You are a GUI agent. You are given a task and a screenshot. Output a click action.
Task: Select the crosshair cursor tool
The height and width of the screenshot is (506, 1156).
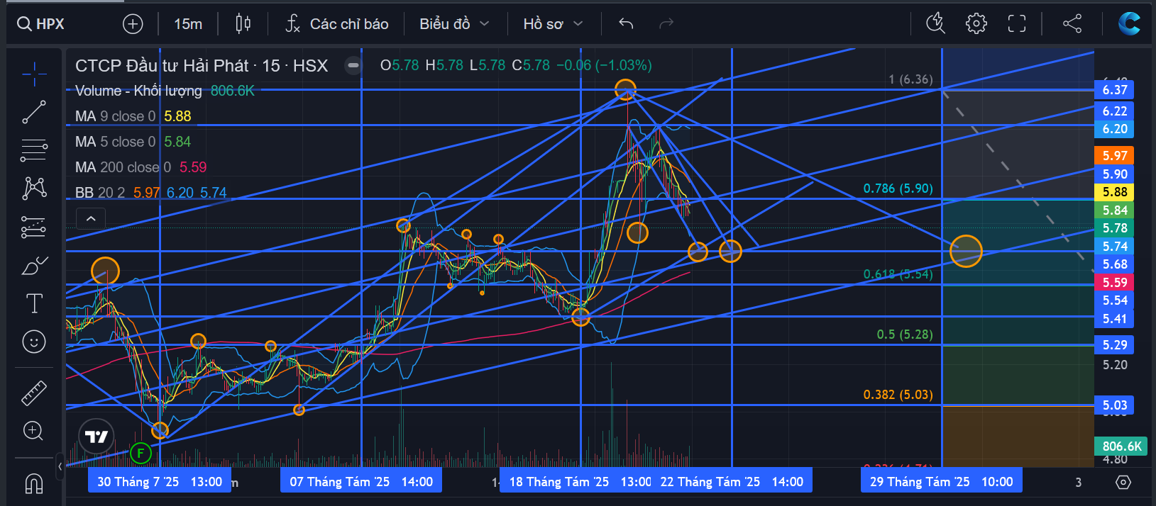click(34, 74)
